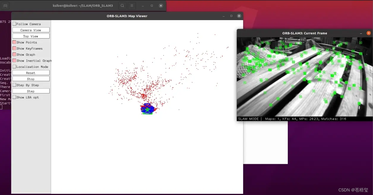Toggle the Show Inertial Graph checkbox
Screen dimensions: 373x195
tap(14, 60)
